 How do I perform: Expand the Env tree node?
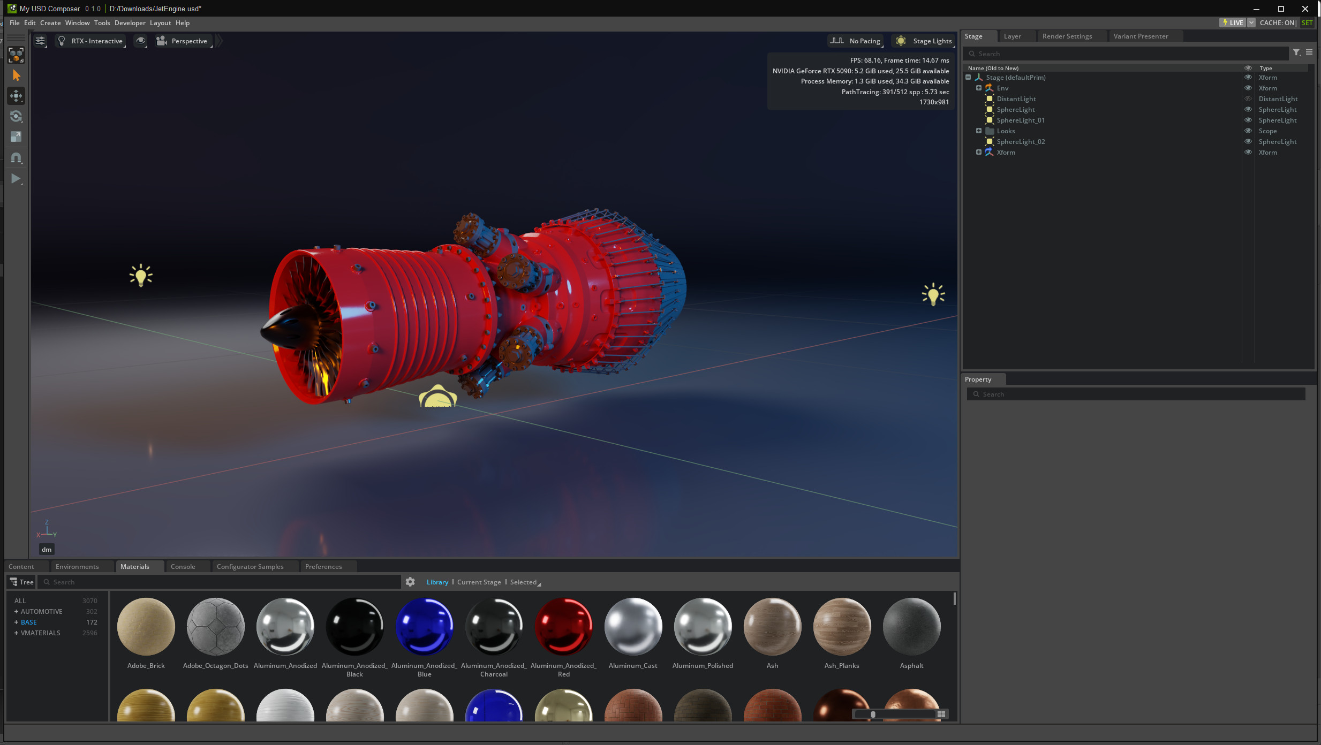coord(979,88)
